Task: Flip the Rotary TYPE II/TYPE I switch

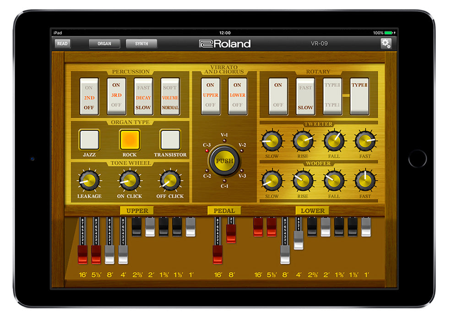Action: click(333, 96)
